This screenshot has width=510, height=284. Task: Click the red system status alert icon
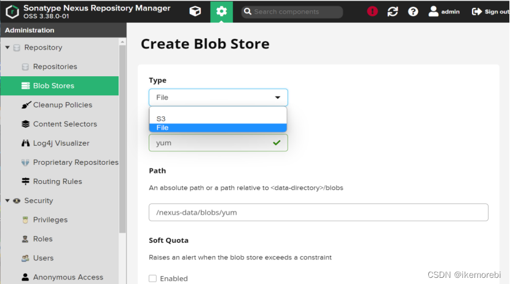click(372, 12)
